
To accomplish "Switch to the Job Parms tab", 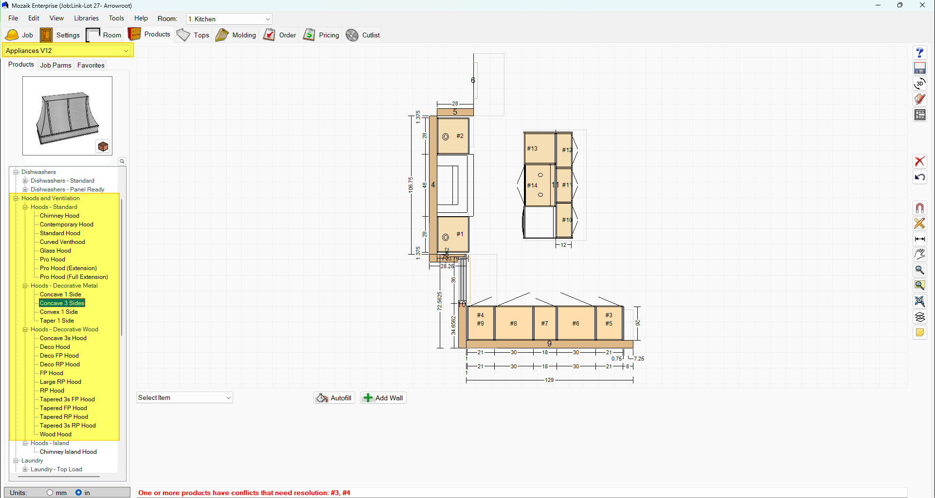I will point(55,65).
